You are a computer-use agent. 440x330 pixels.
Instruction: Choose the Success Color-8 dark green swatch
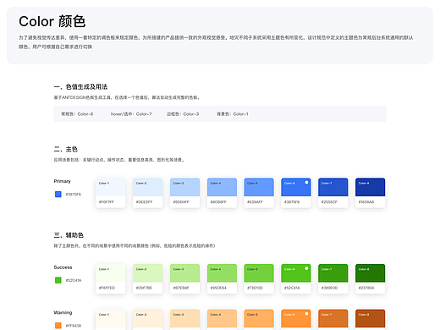coord(371,279)
